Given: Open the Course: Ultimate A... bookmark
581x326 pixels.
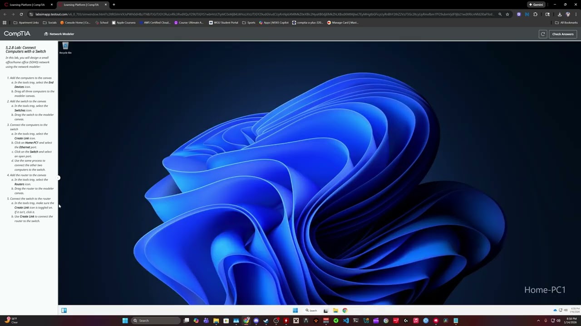Looking at the screenshot, I should point(189,23).
